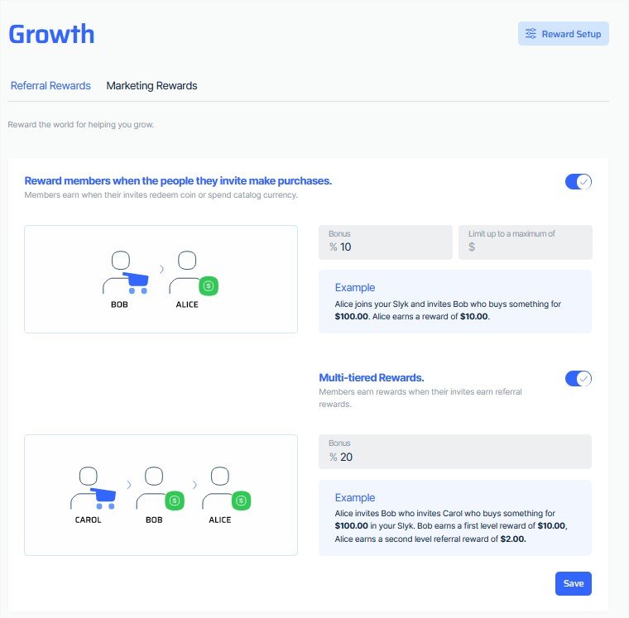Click the Multi-tiered Rewards heading
Viewport: 629px width, 618px height.
click(x=371, y=378)
